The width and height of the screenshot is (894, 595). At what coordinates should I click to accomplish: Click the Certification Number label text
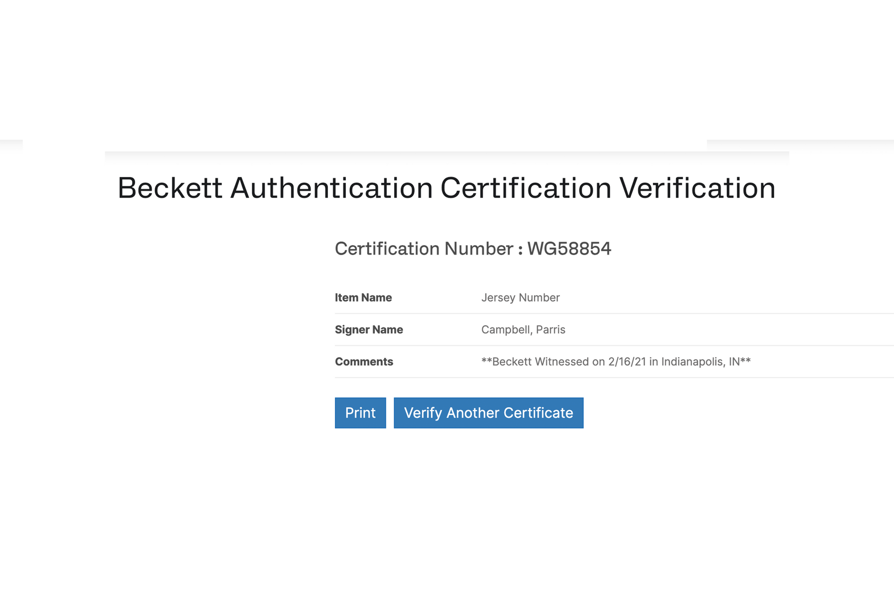(x=424, y=249)
